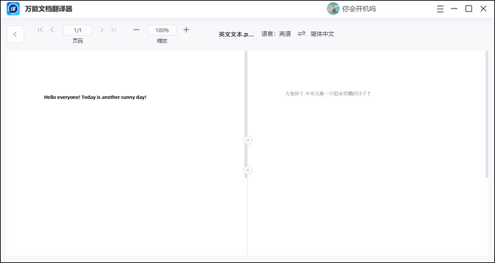495x263 pixels.
Task: Minimize the translator window
Action: click(x=454, y=9)
